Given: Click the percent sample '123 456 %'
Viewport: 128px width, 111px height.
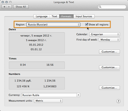Looking at the screenshot, I should coord(23,86).
